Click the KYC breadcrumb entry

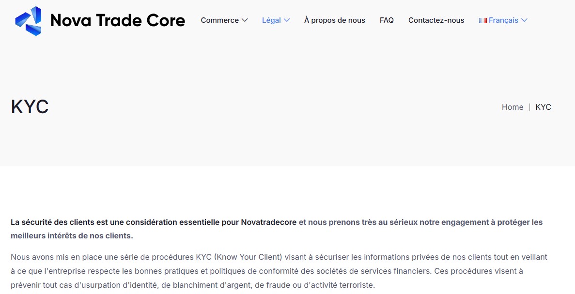543,107
